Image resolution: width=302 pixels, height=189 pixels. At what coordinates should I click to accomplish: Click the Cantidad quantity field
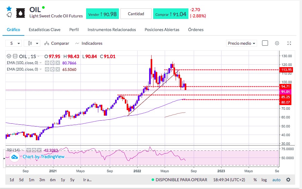(136, 14)
